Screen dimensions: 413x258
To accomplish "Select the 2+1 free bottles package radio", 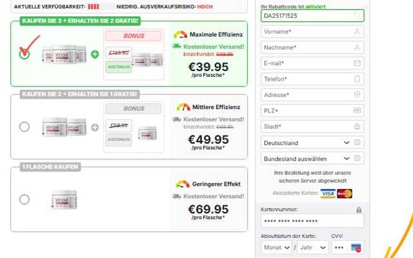I will coord(25,127).
